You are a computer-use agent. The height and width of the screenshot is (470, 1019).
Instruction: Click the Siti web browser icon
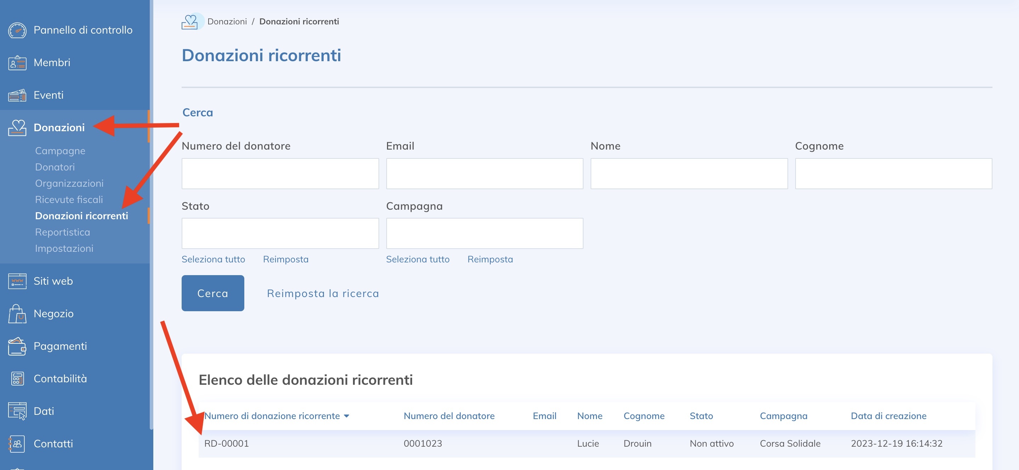coord(17,281)
